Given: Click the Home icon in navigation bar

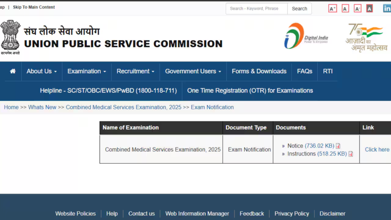Looking at the screenshot, I should point(13,71).
